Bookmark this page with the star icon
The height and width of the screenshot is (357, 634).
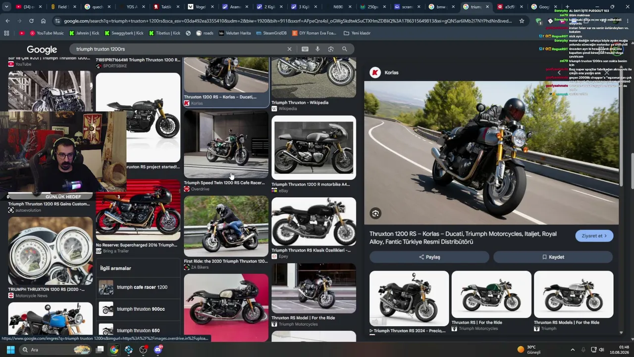click(522, 21)
